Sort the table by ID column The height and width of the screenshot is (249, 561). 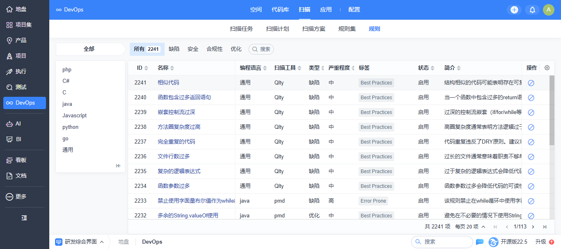(143, 68)
